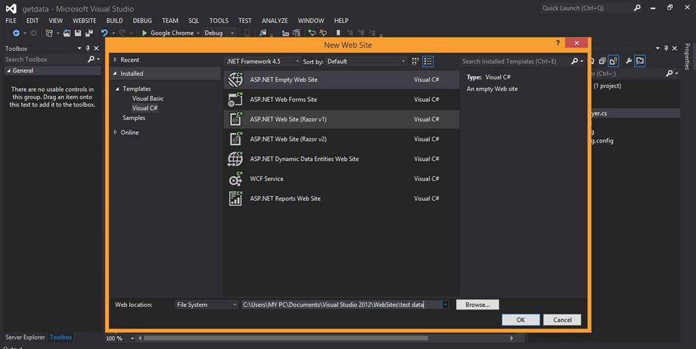This screenshot has height=349, width=696.
Task: Select ASP.NET Web Site (Razor v1) template
Action: coord(341,120)
